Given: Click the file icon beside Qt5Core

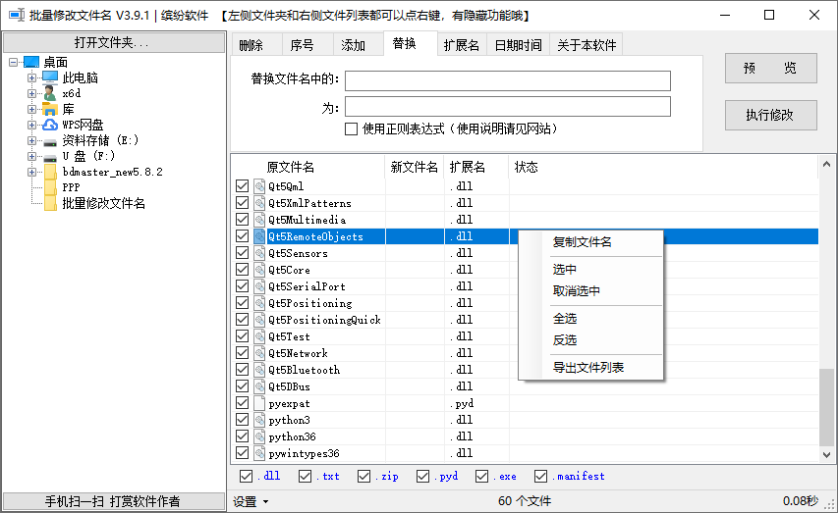Looking at the screenshot, I should point(259,270).
